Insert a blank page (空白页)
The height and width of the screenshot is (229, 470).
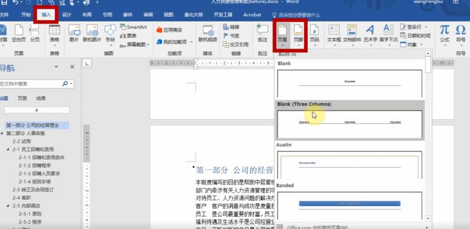click(x=19, y=33)
